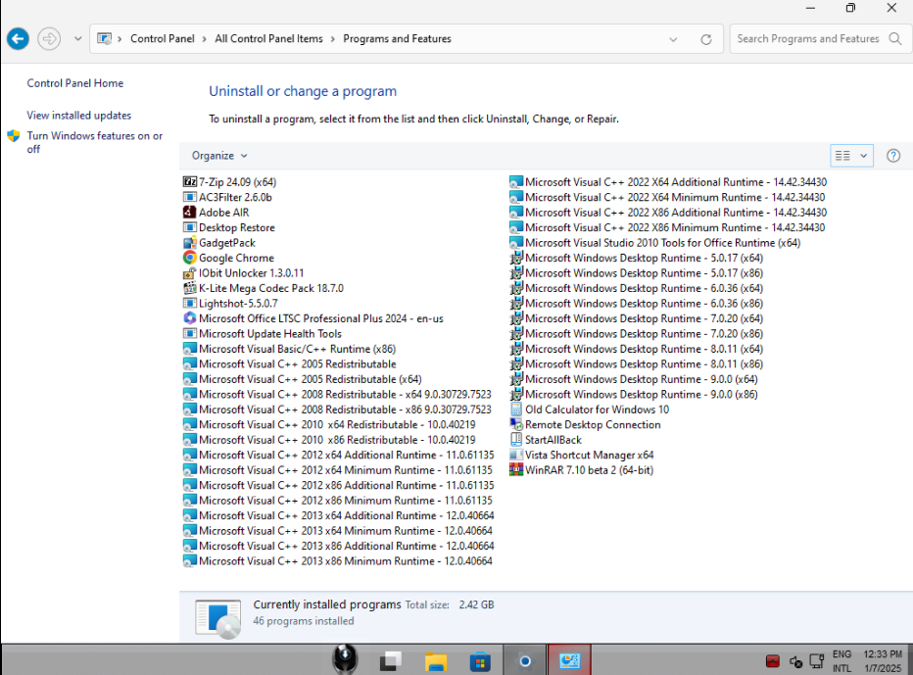
Task: Select Visual C++ 2022 X86 Minimum Runtime
Action: click(x=667, y=227)
